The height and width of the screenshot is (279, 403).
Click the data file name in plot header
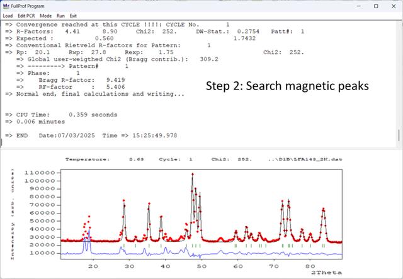(305, 159)
